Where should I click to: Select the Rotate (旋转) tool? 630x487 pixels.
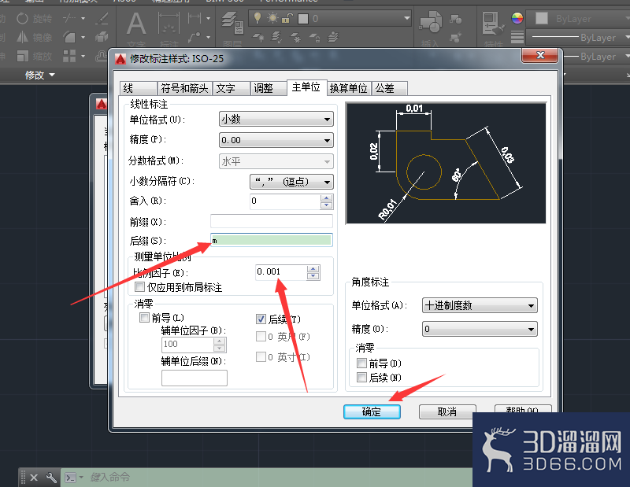[x=34, y=18]
